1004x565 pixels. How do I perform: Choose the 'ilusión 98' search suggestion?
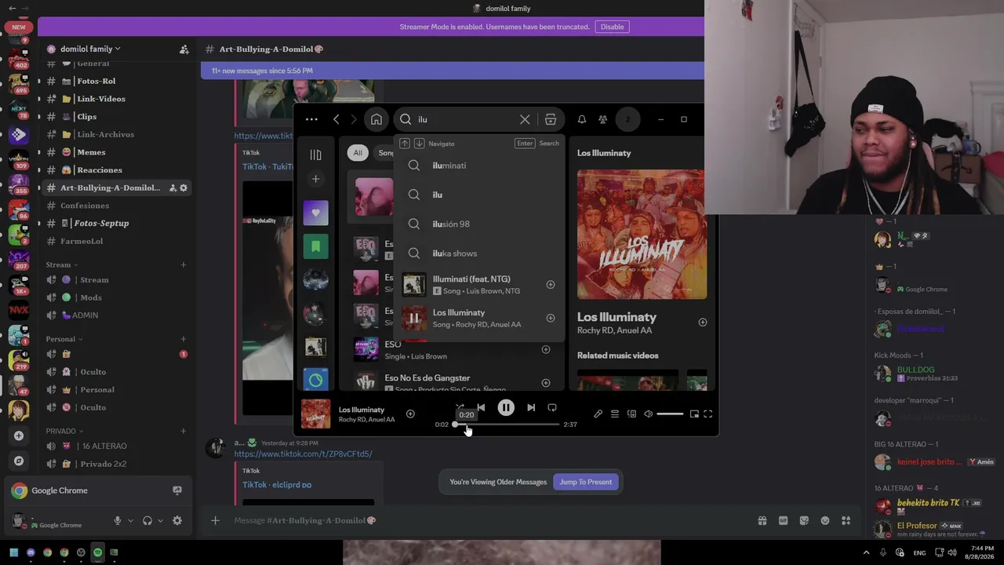(x=478, y=224)
